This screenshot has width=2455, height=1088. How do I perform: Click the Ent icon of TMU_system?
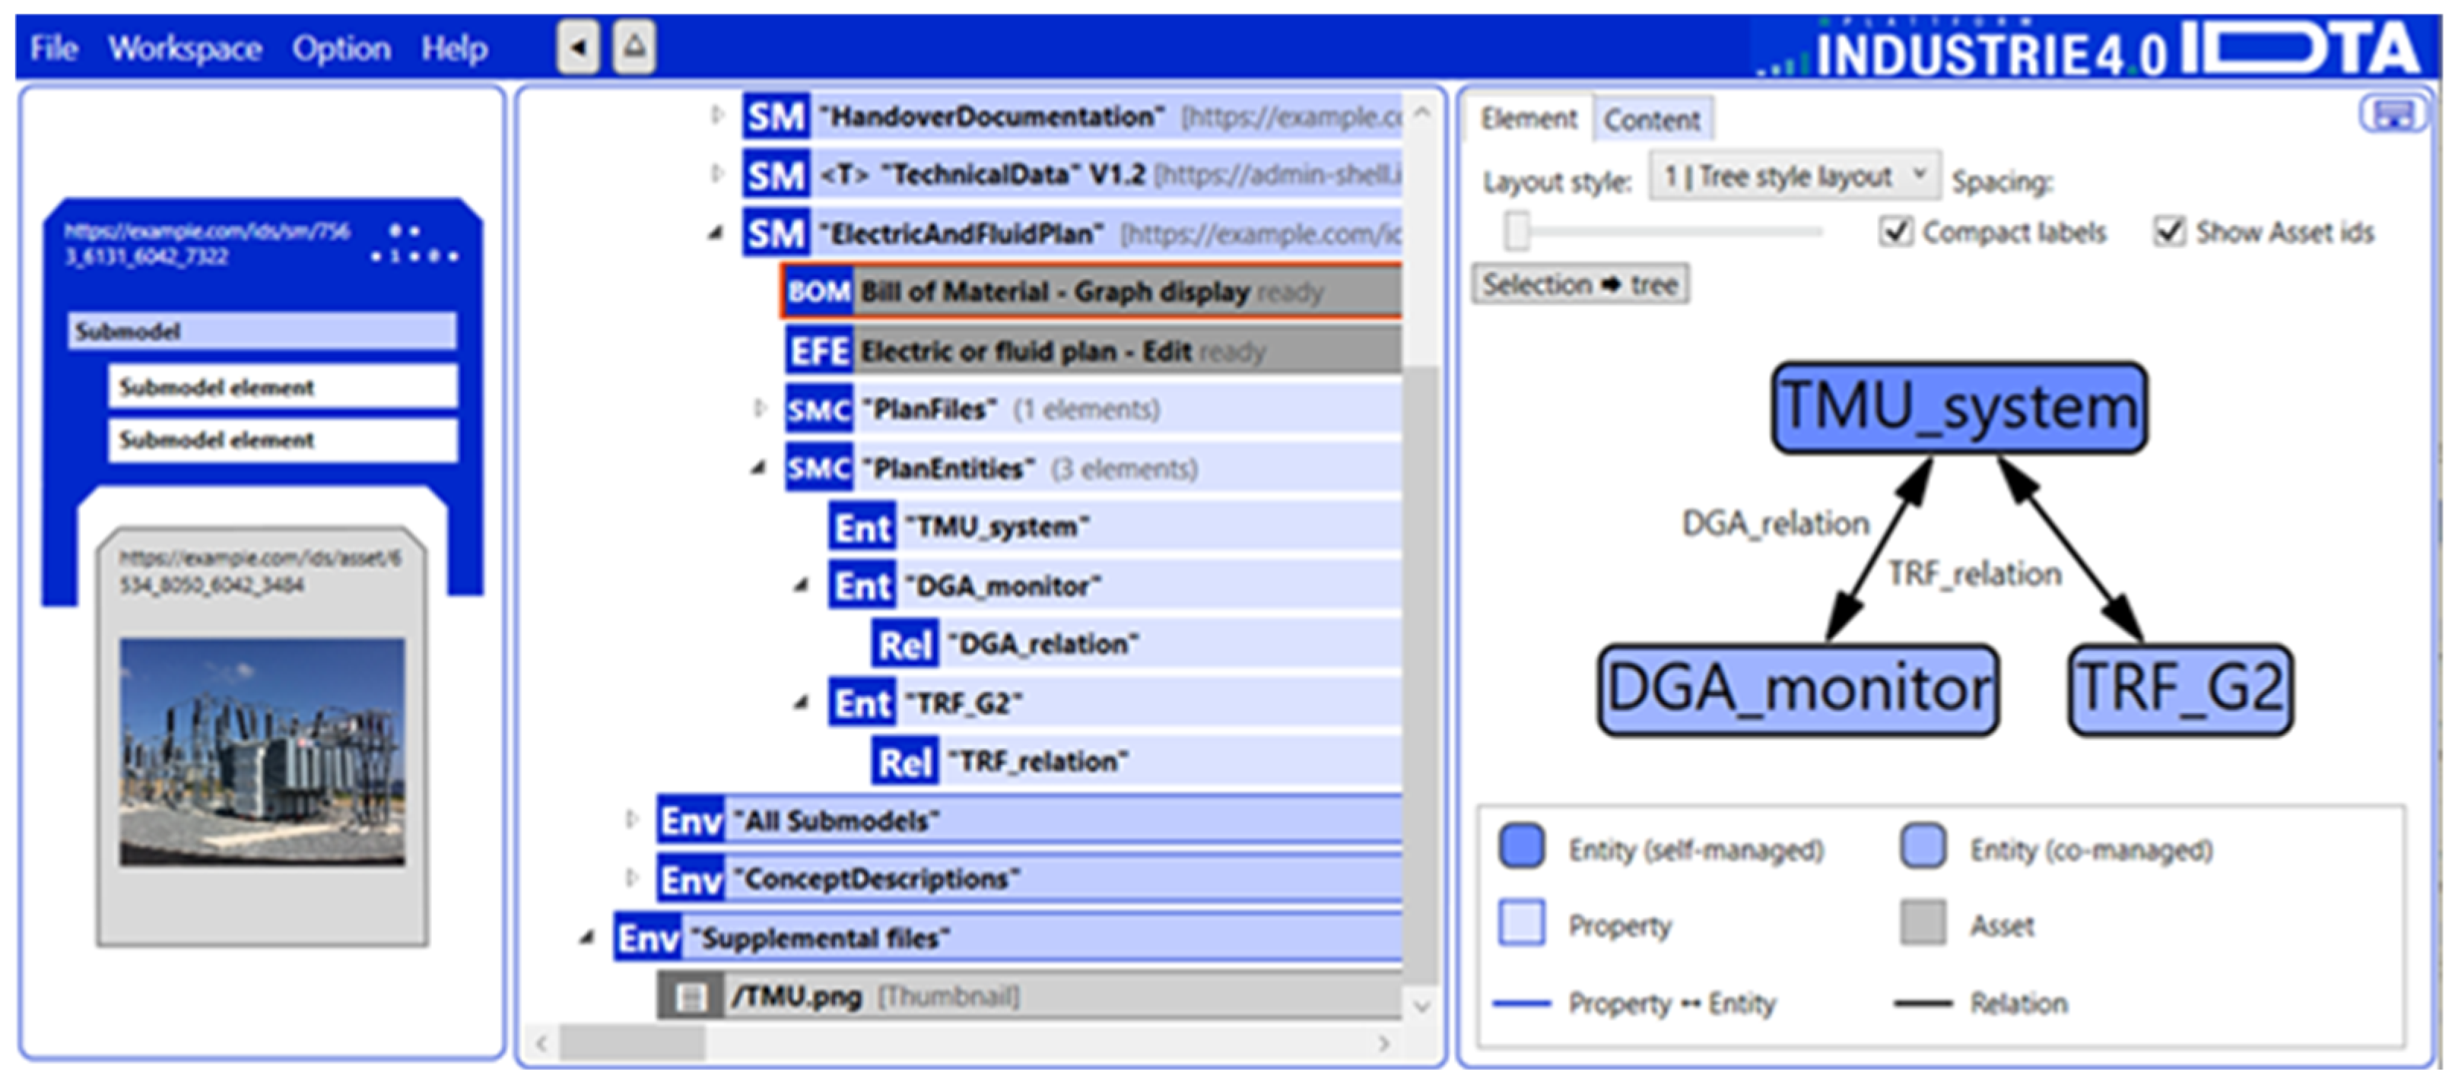862,527
